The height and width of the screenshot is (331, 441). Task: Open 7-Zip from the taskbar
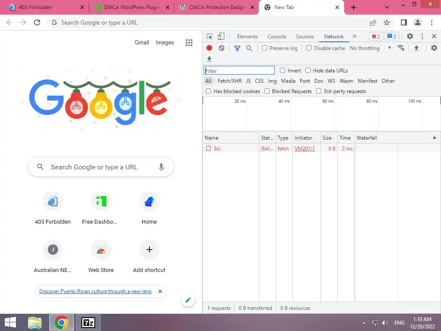coord(88,322)
